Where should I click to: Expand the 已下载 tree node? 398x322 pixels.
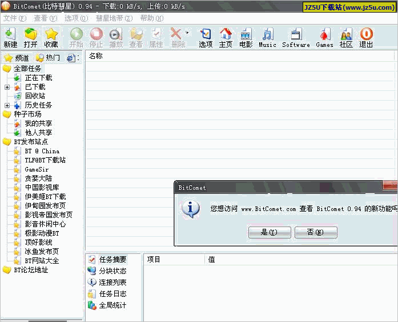point(7,87)
